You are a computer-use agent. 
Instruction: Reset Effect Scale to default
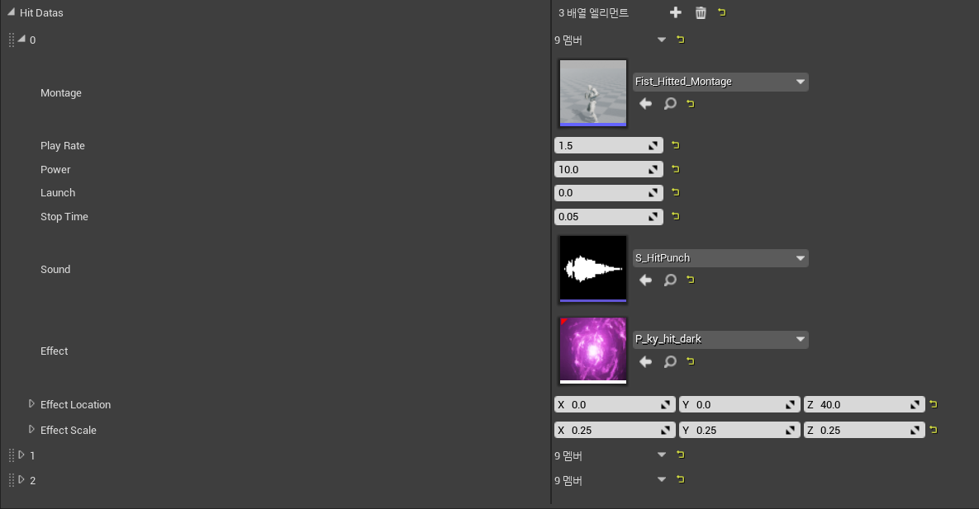(934, 429)
